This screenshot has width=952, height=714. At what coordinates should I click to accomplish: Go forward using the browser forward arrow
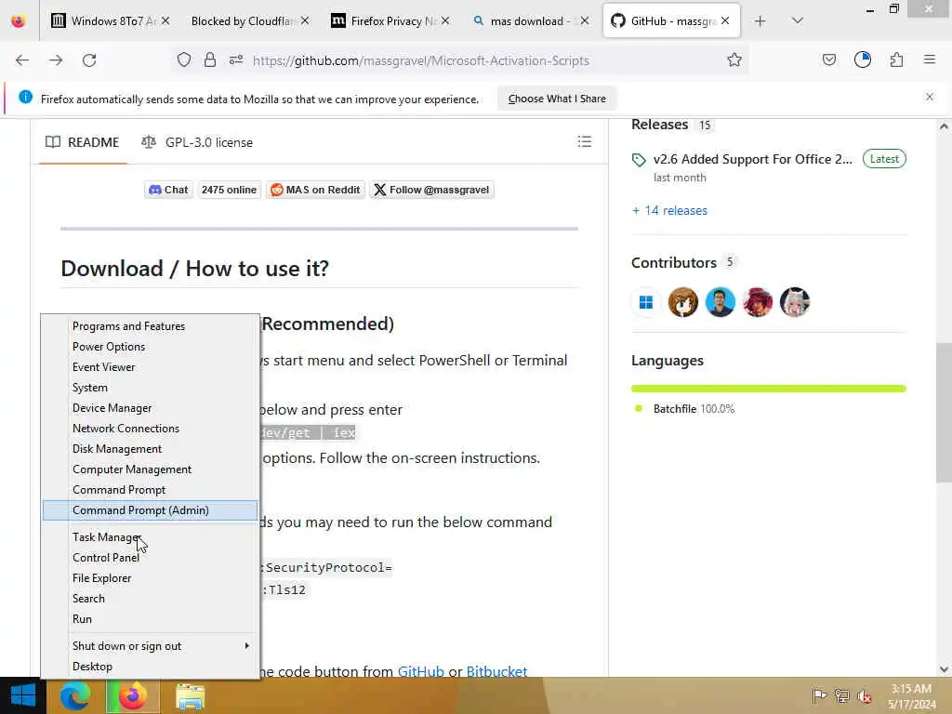click(x=56, y=60)
